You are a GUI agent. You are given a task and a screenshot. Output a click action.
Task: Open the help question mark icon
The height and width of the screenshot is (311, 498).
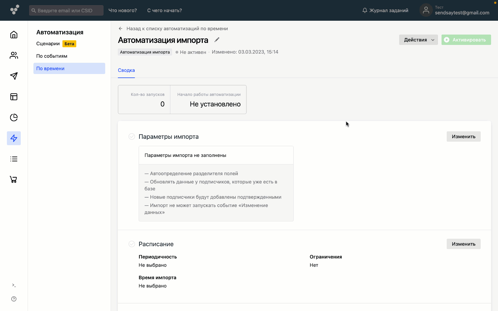pos(14,299)
